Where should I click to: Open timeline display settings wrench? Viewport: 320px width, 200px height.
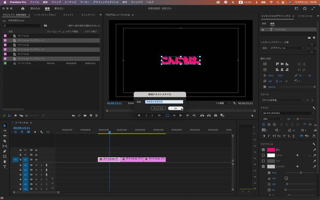click(42, 132)
